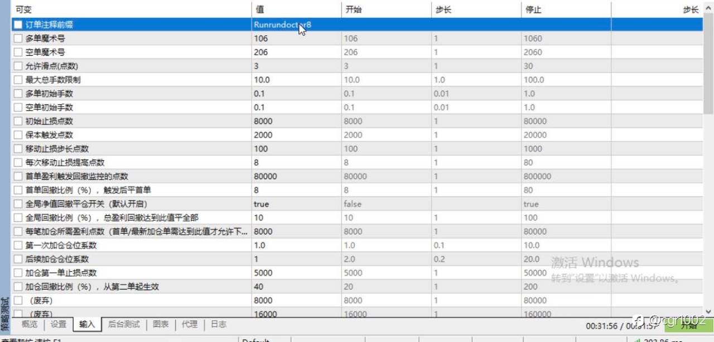Edit the Runrundoctor8 value field
714x342 pixels.
(282, 25)
